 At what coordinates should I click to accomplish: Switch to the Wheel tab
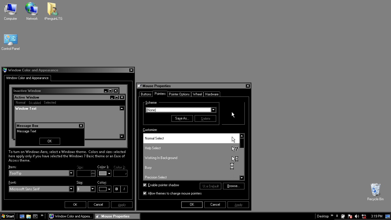point(197,94)
